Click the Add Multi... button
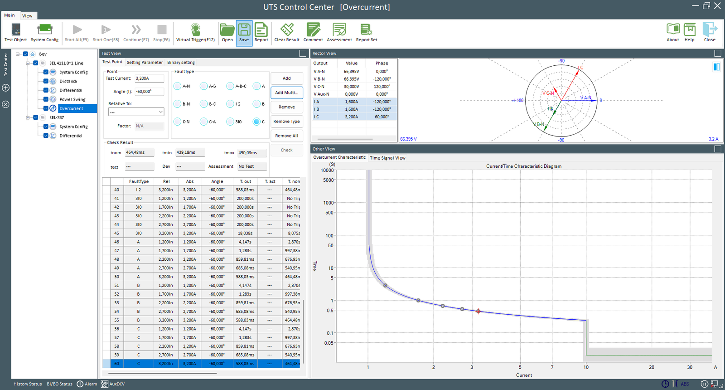Viewport: 725px width, 390px height. [287, 93]
